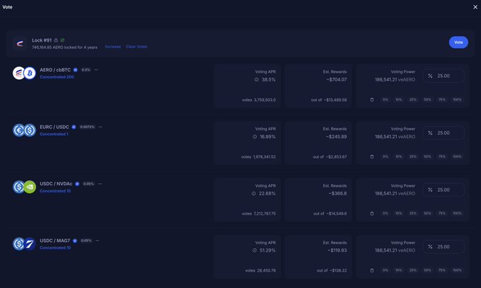This screenshot has height=288, width=481.
Task: Set USDC / NVDAc voting power to 50%
Action: 427,214
